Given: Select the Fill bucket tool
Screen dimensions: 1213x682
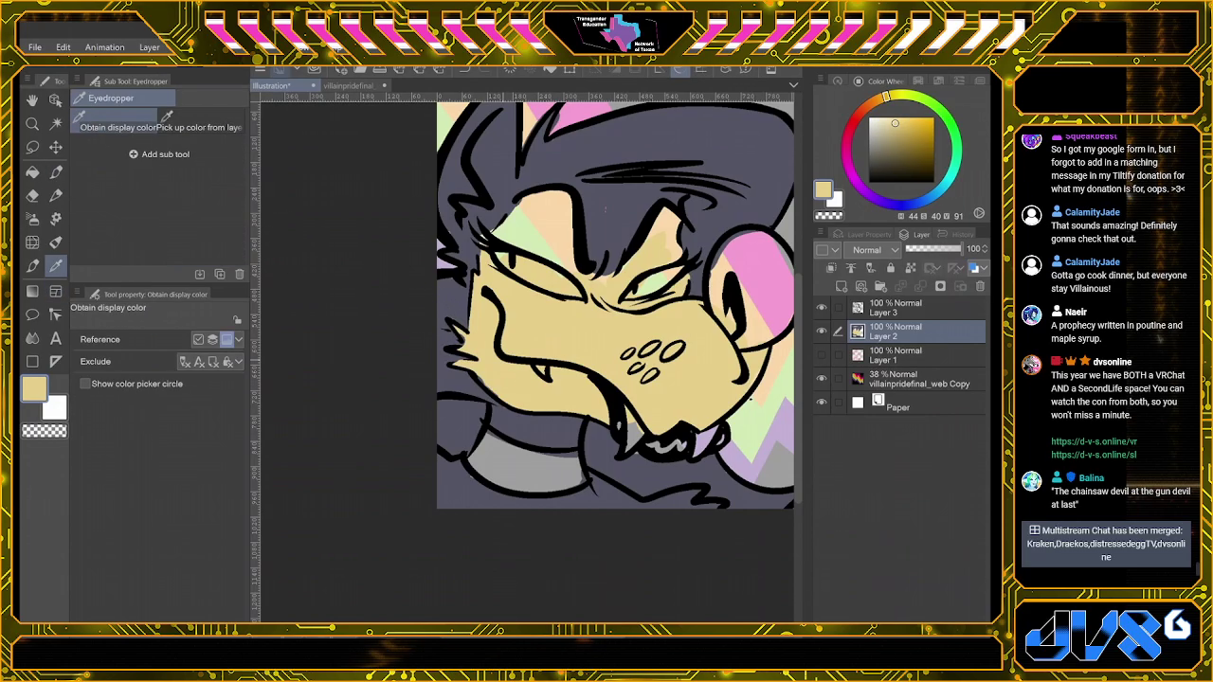Looking at the screenshot, I should click(x=32, y=171).
